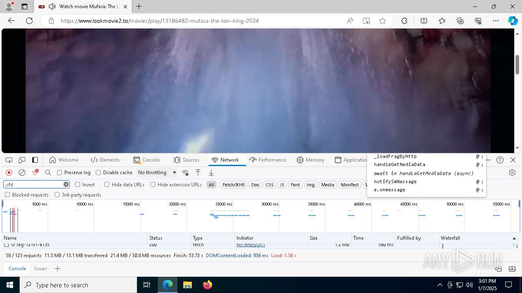Open DevTools help question mark
This screenshot has width=522, height=293.
[500, 160]
